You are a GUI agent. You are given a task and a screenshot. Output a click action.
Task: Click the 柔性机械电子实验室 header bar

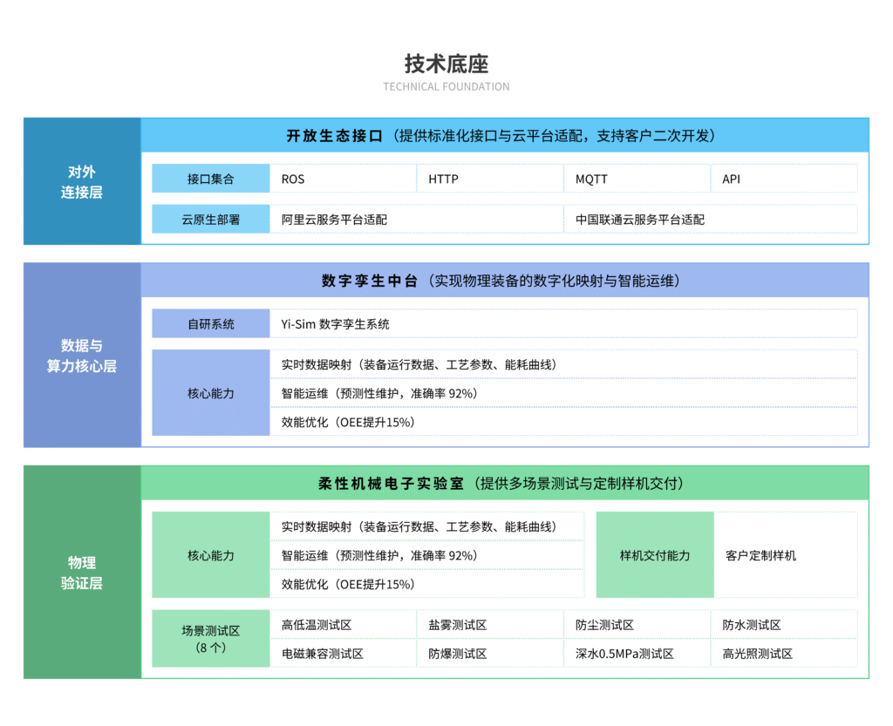click(504, 483)
